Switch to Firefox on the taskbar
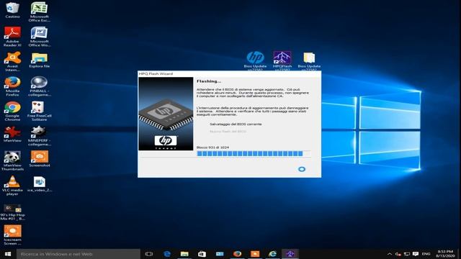This screenshot has height=259, width=461. [237, 254]
